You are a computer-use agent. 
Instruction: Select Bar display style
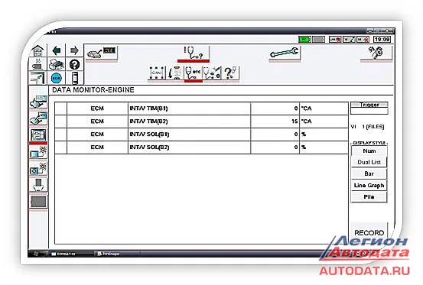point(369,173)
